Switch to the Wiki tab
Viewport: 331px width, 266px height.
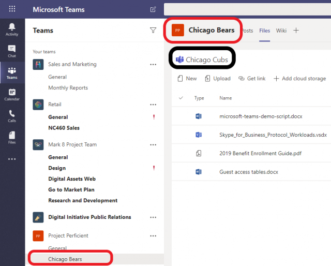point(281,31)
